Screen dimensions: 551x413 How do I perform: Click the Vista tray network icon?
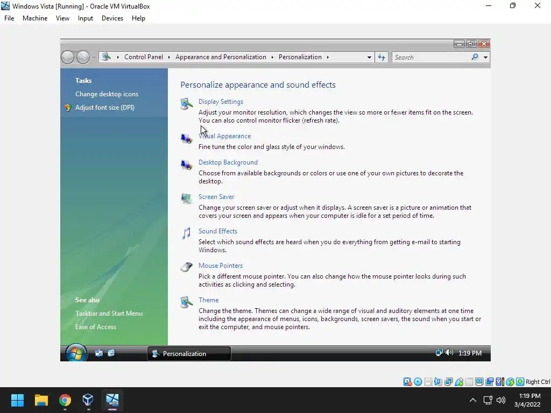coord(439,352)
